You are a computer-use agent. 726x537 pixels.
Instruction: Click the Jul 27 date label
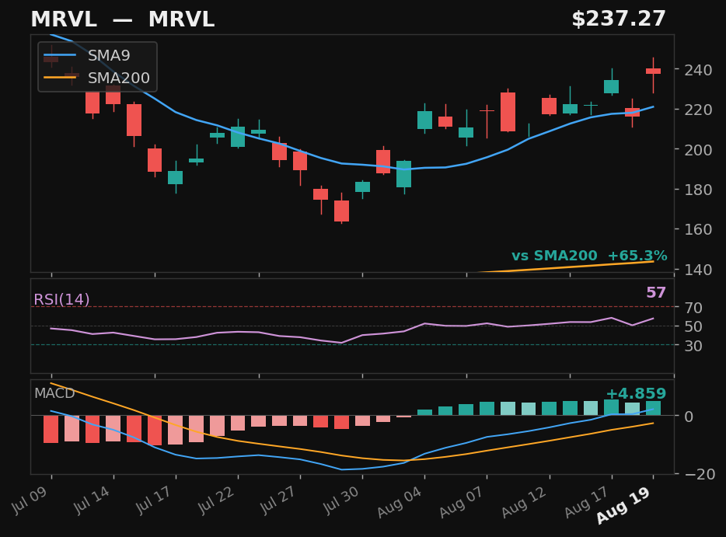[x=279, y=500]
